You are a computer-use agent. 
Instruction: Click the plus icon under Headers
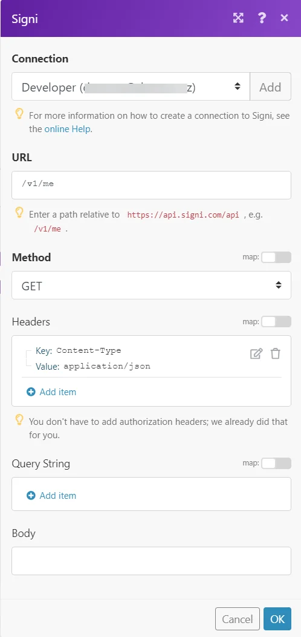[31, 392]
